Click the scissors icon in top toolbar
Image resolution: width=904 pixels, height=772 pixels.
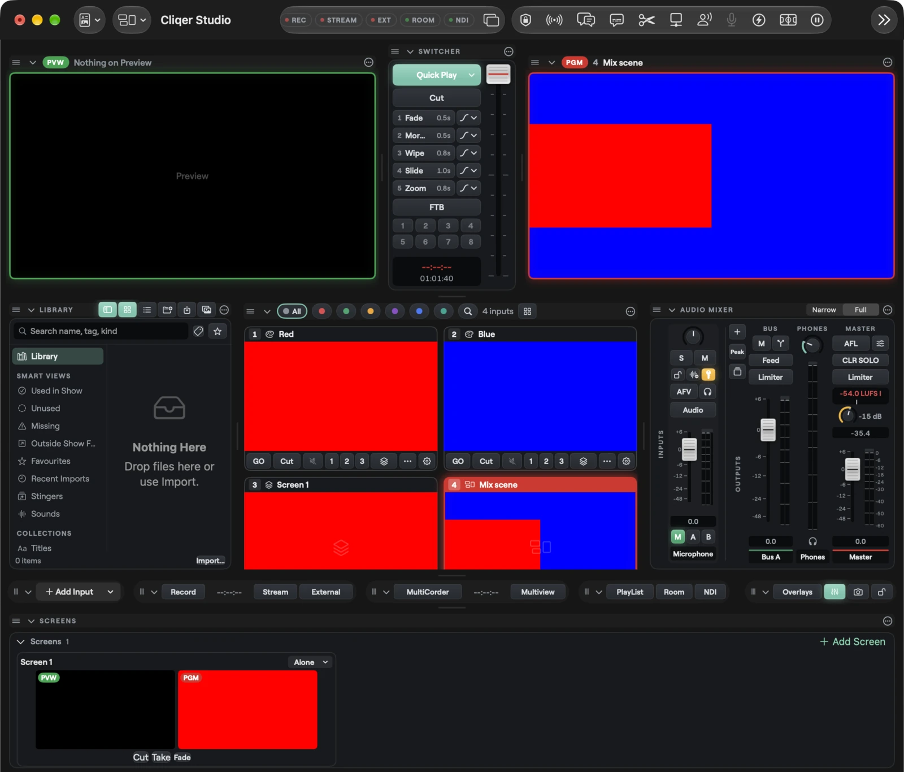click(x=646, y=20)
